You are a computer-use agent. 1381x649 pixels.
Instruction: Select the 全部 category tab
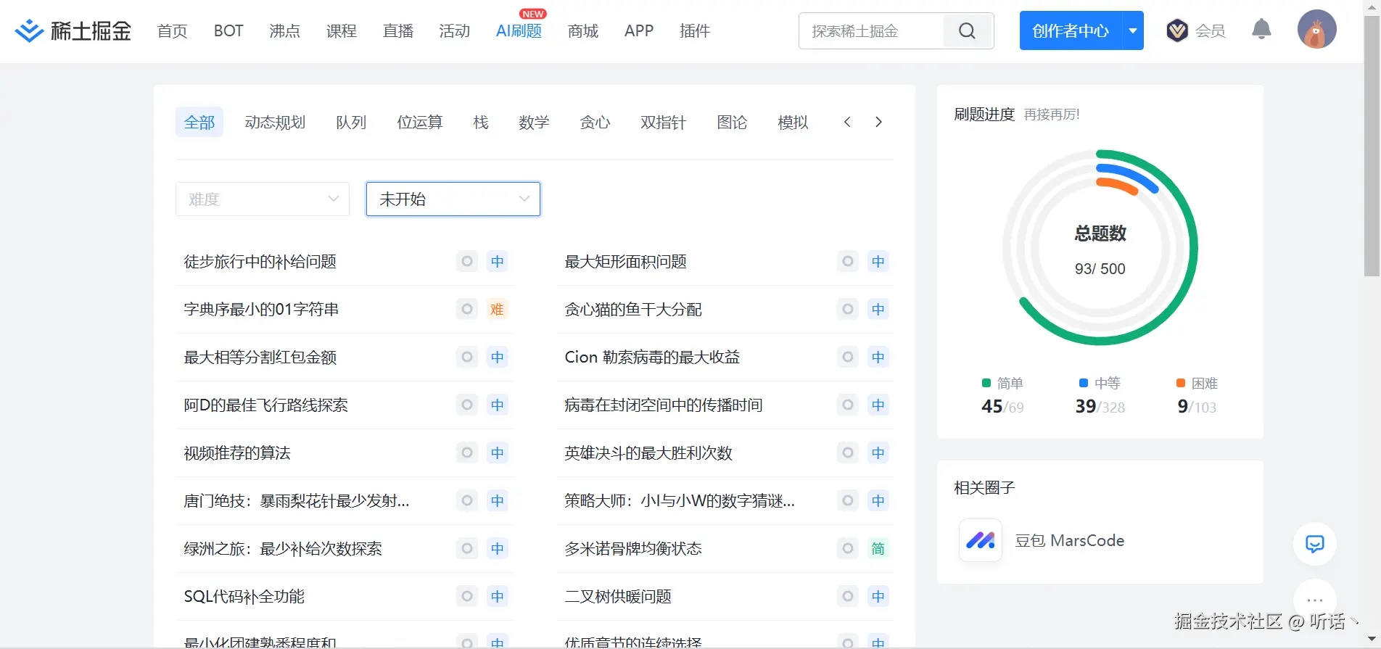[x=199, y=122]
